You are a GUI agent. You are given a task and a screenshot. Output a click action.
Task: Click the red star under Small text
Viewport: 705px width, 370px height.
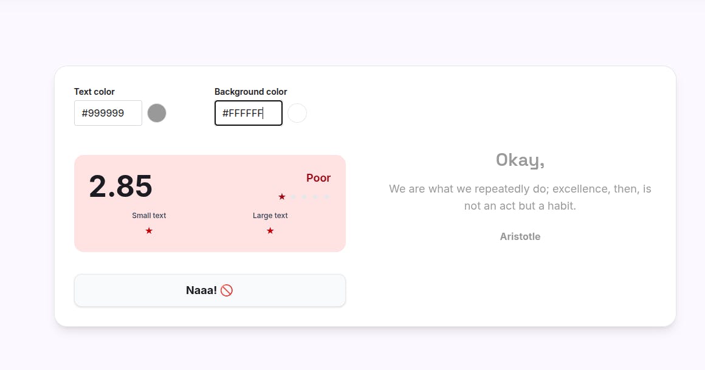pyautogui.click(x=149, y=231)
